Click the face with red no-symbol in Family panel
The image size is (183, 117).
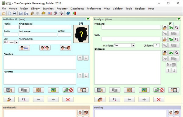click(x=159, y=90)
